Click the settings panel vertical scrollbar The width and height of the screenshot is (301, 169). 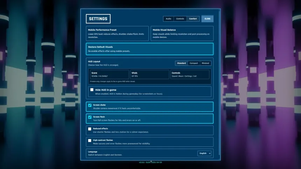coord(219,84)
